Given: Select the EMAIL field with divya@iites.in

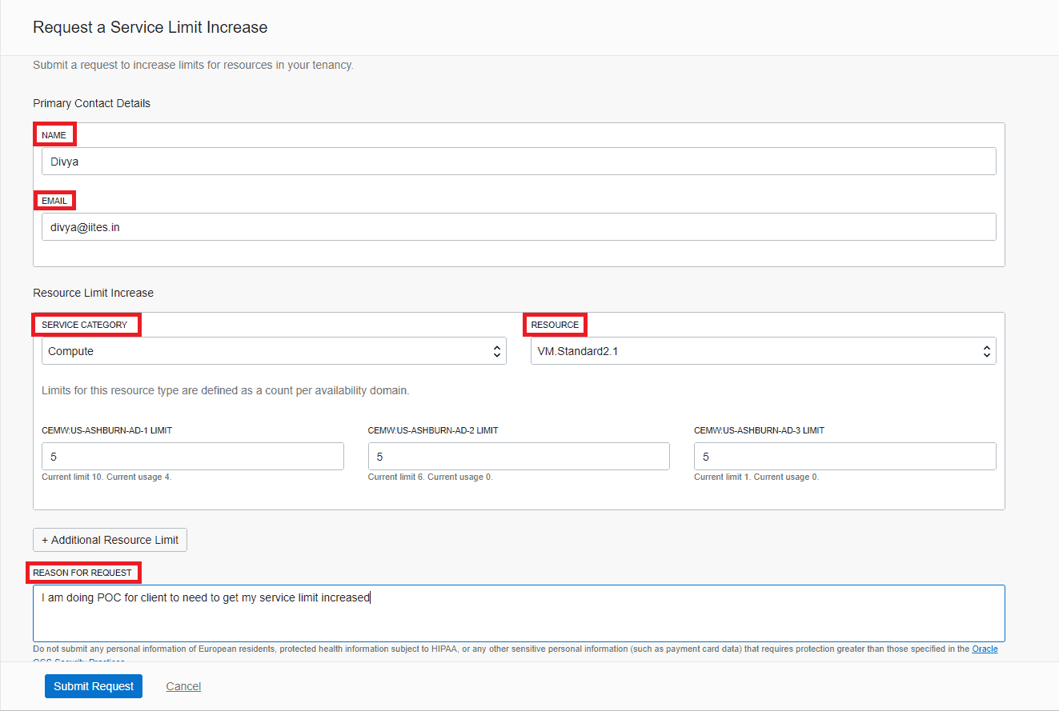Looking at the screenshot, I should (519, 226).
